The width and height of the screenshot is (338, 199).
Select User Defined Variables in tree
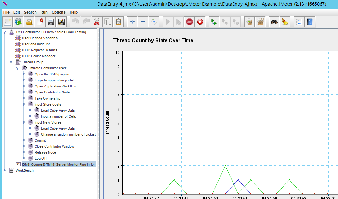[x=40, y=38]
